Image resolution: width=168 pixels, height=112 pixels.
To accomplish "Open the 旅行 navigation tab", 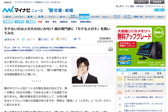I will (62, 17).
